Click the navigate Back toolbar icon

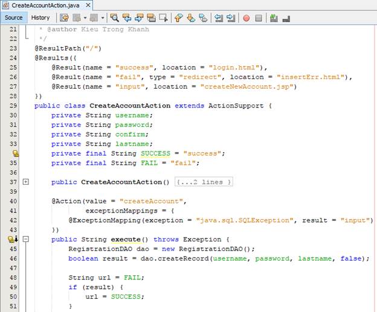point(77,18)
